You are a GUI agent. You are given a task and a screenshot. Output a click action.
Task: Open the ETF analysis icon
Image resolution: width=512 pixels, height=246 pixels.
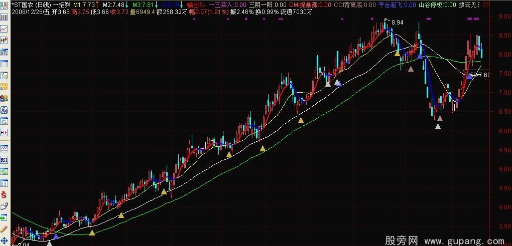point(4,133)
